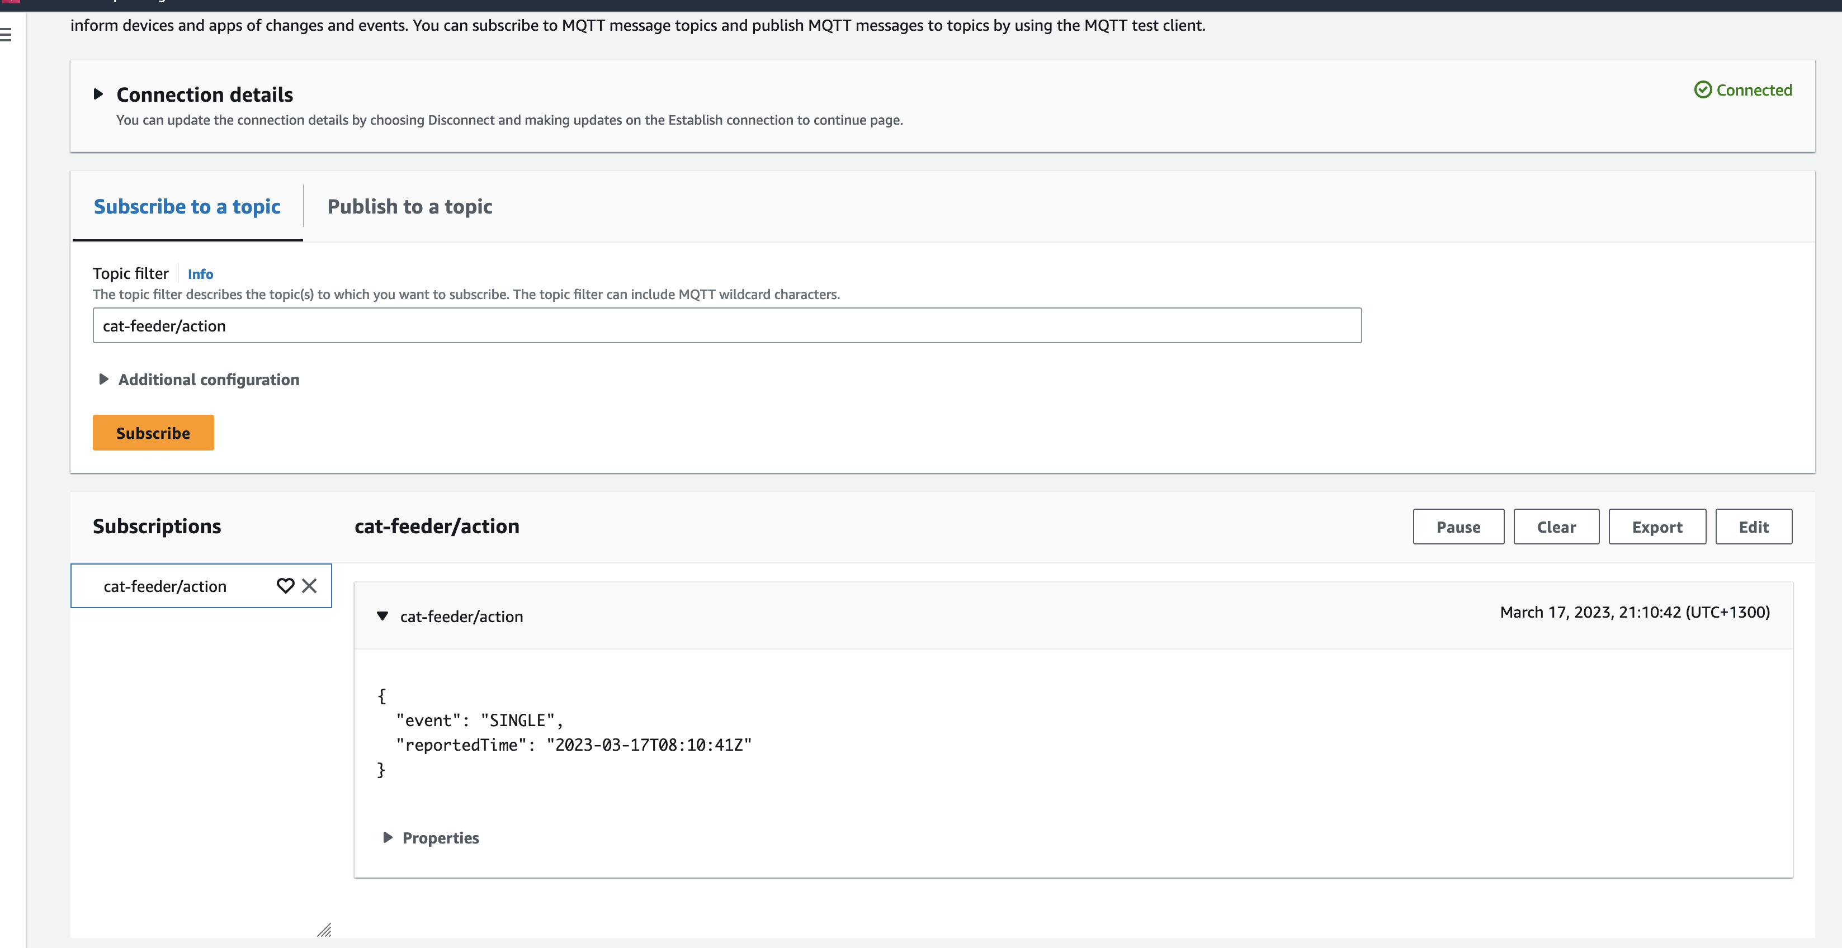Click the Connected status indicator
The height and width of the screenshot is (948, 1842).
1744,90
